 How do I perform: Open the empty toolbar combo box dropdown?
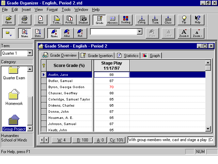pyautogui.click(x=139, y=32)
